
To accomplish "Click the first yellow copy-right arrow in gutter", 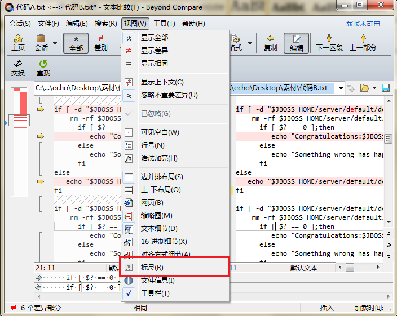I will coord(41,109).
